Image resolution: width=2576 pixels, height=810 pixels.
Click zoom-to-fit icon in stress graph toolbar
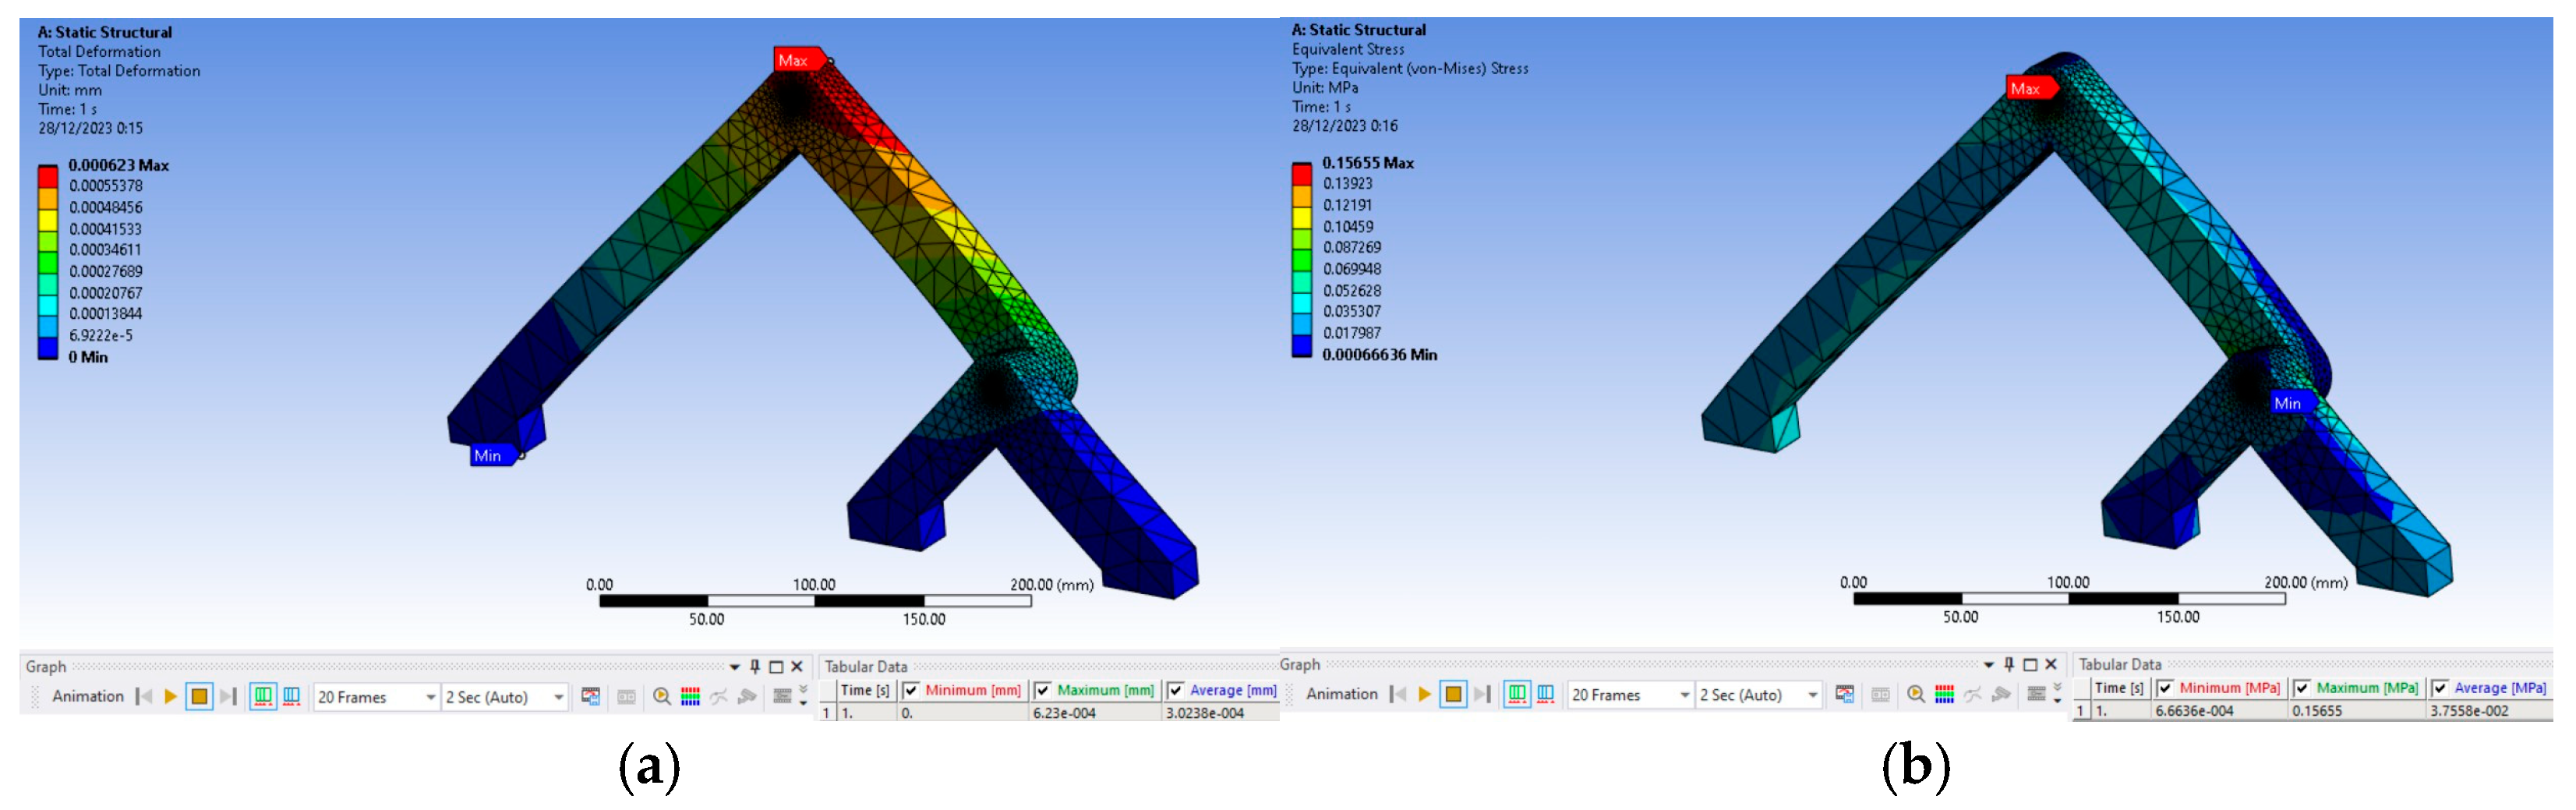pos(1915,695)
